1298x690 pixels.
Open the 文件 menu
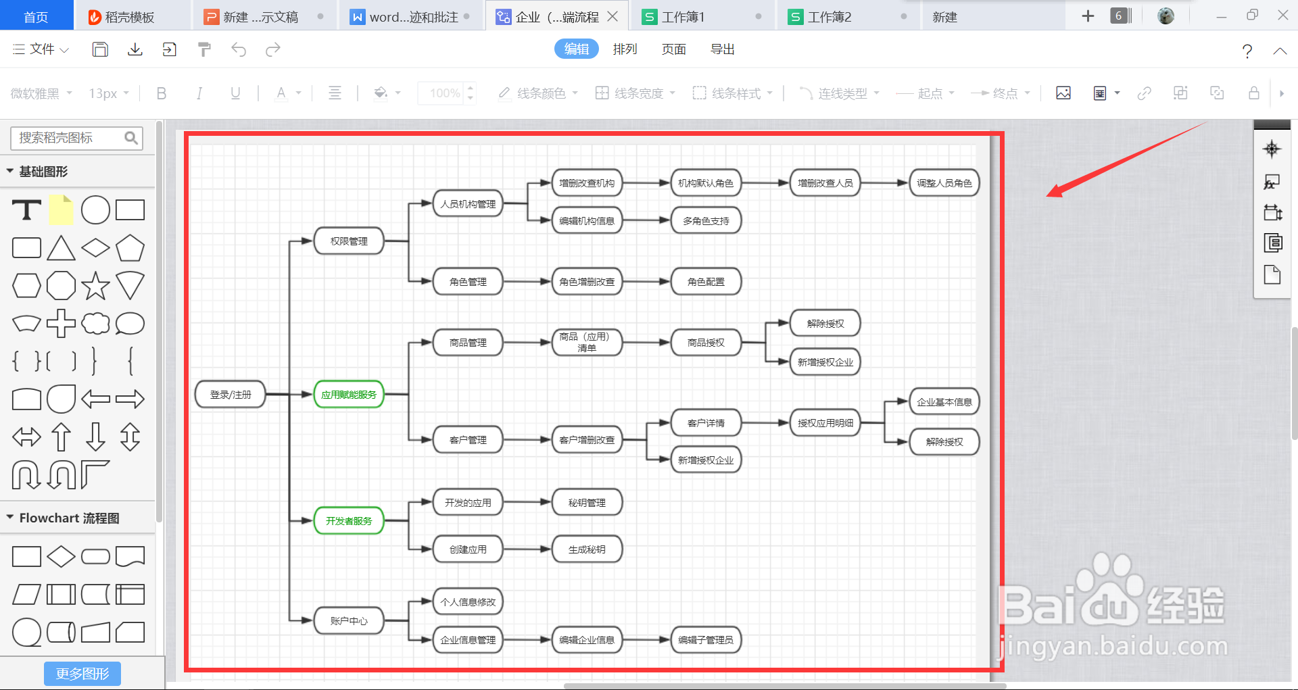click(x=41, y=49)
